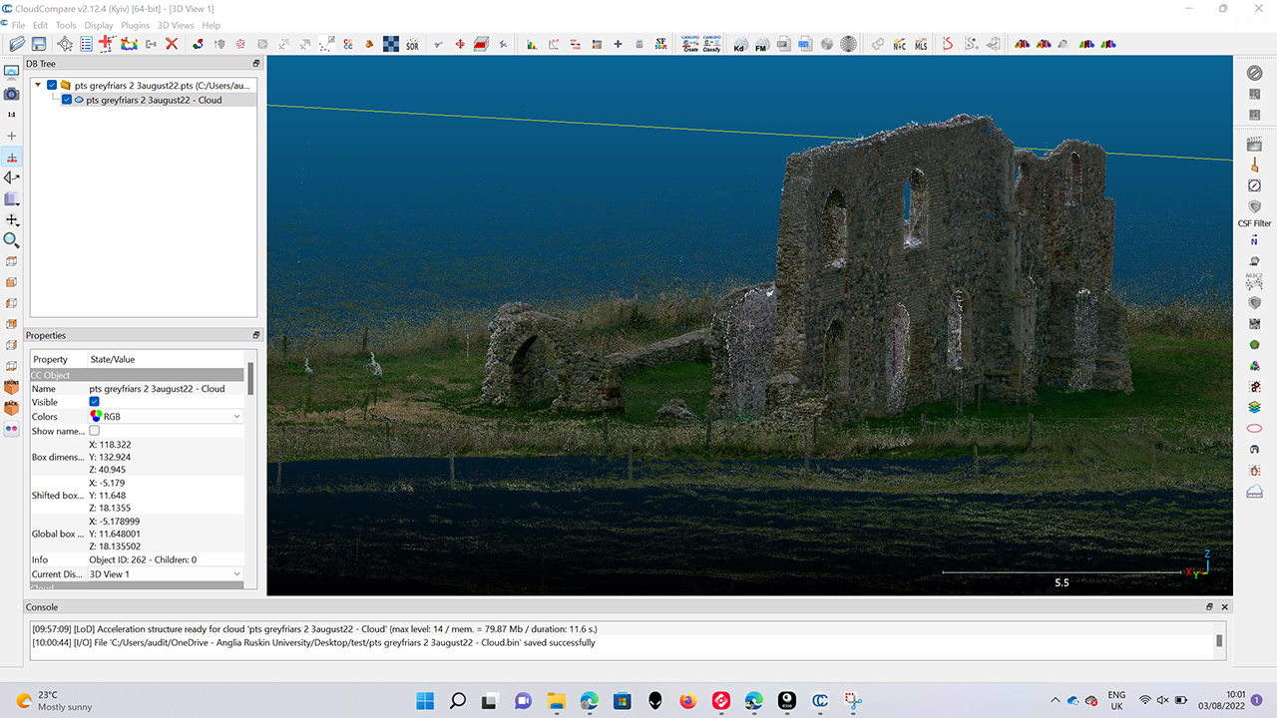The height and width of the screenshot is (718, 1277).
Task: Click the N+C normals icon
Action: 899,44
